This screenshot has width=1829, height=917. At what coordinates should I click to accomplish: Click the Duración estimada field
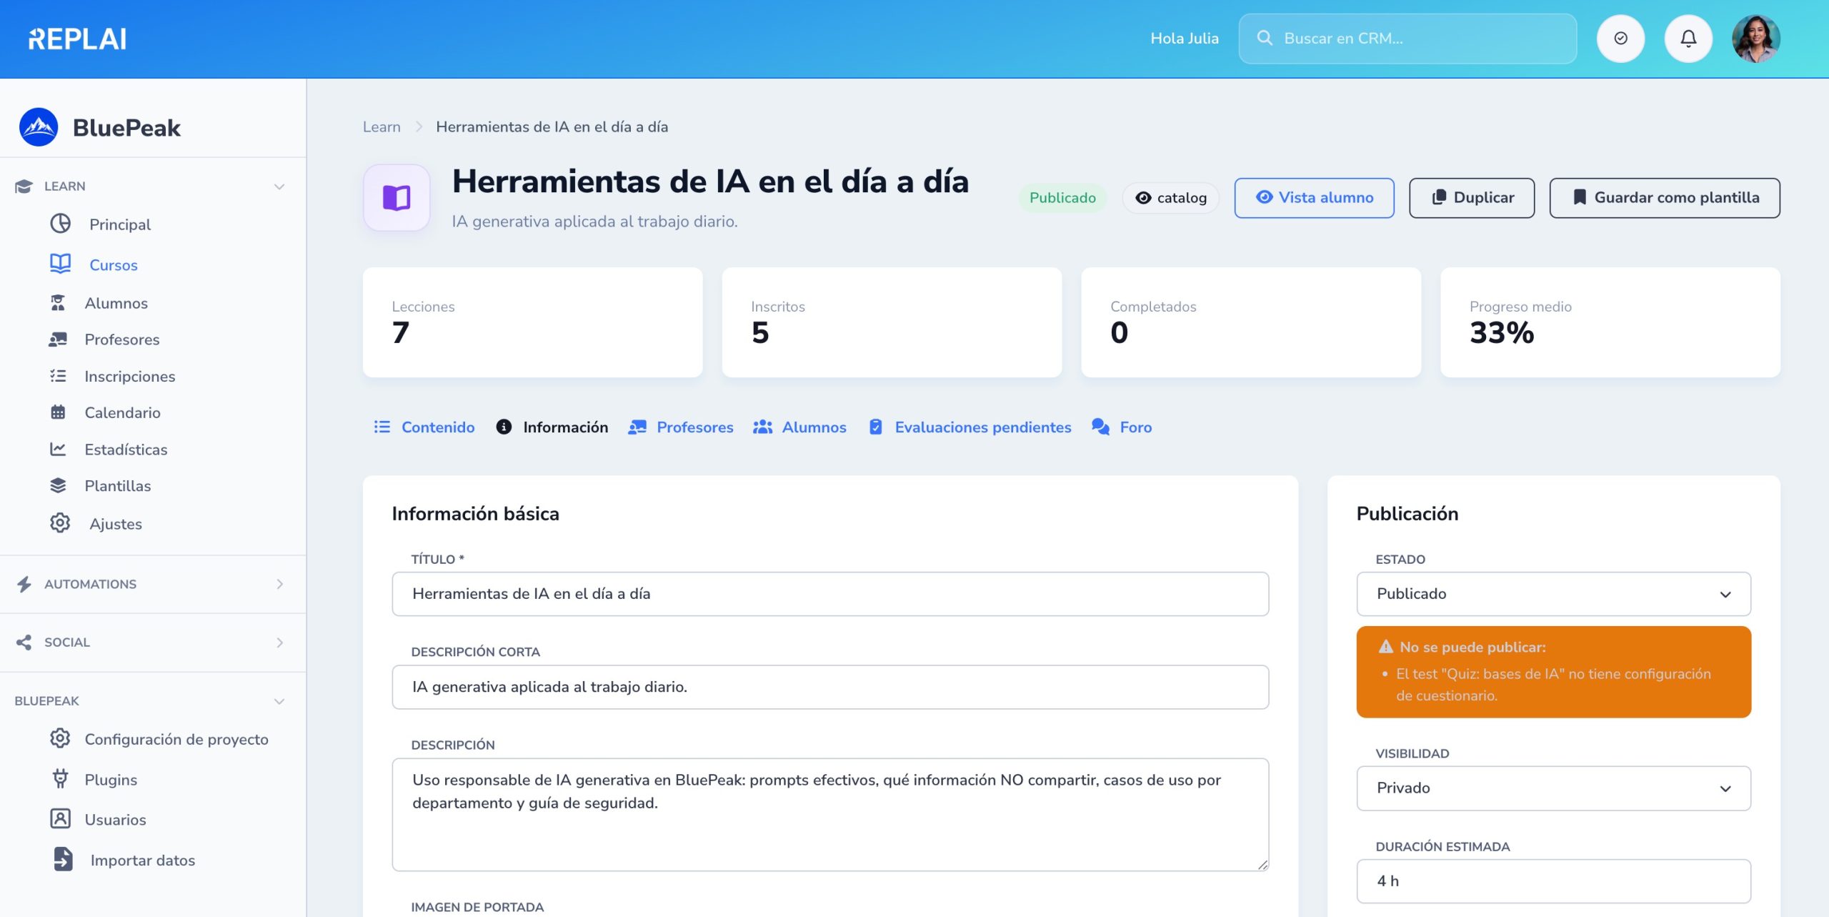click(x=1553, y=881)
